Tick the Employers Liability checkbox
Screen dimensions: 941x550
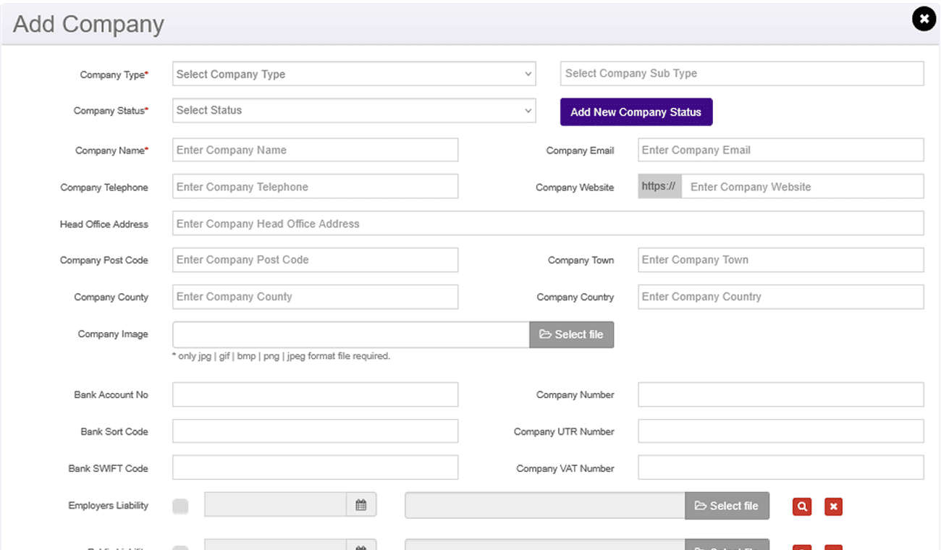tap(180, 507)
